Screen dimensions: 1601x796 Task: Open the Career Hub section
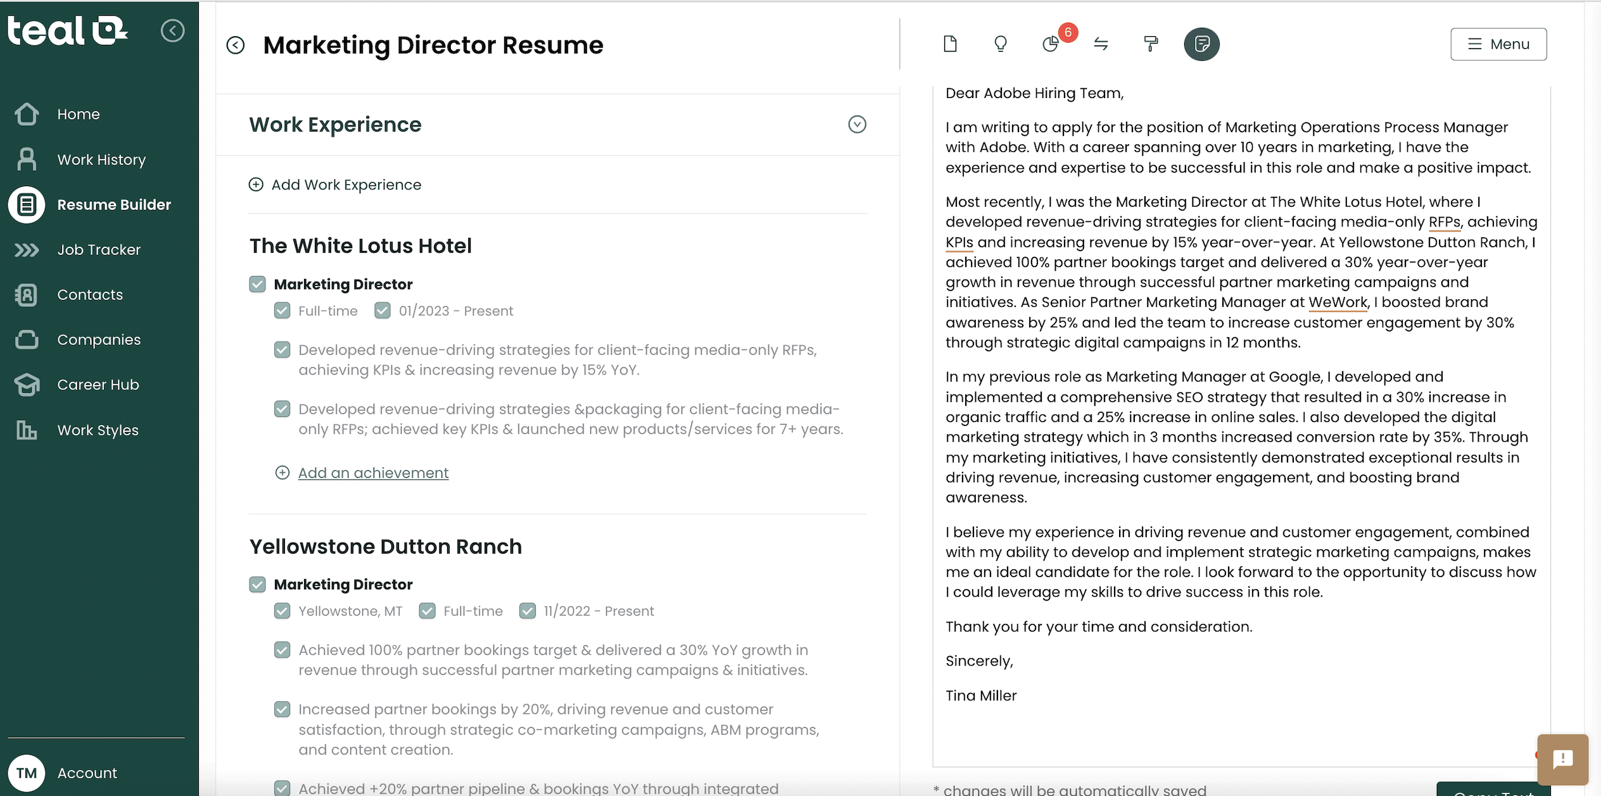pos(98,384)
